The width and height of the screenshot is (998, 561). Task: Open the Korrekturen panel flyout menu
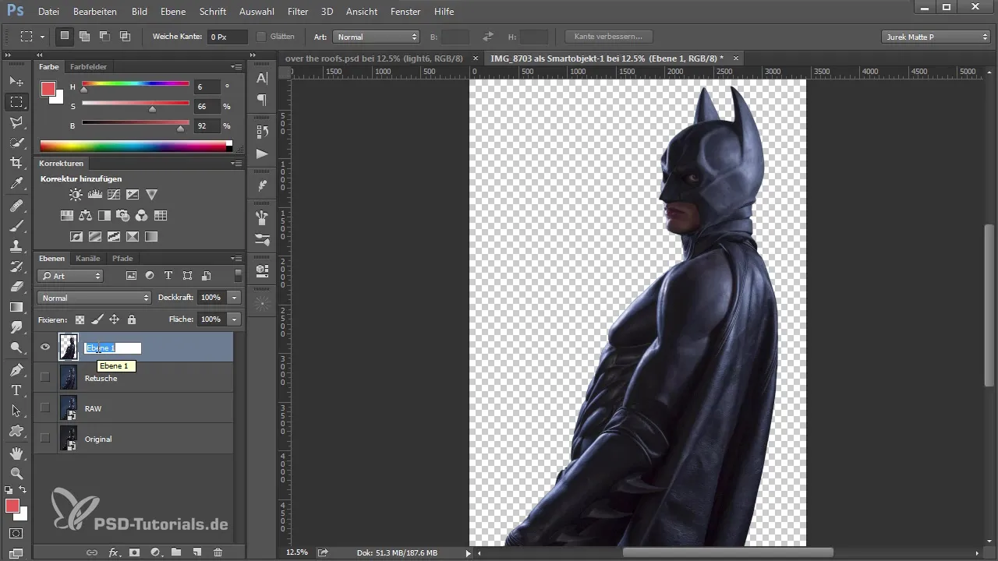point(236,164)
